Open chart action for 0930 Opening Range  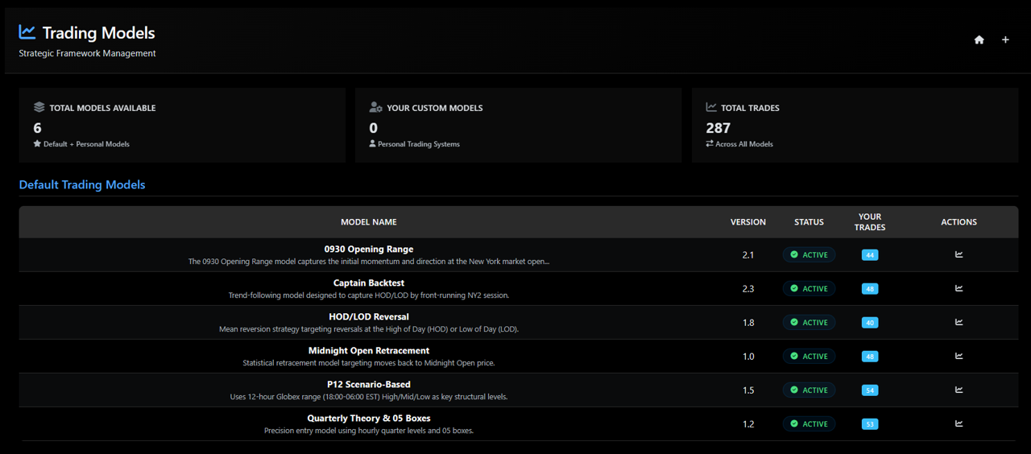tap(959, 254)
